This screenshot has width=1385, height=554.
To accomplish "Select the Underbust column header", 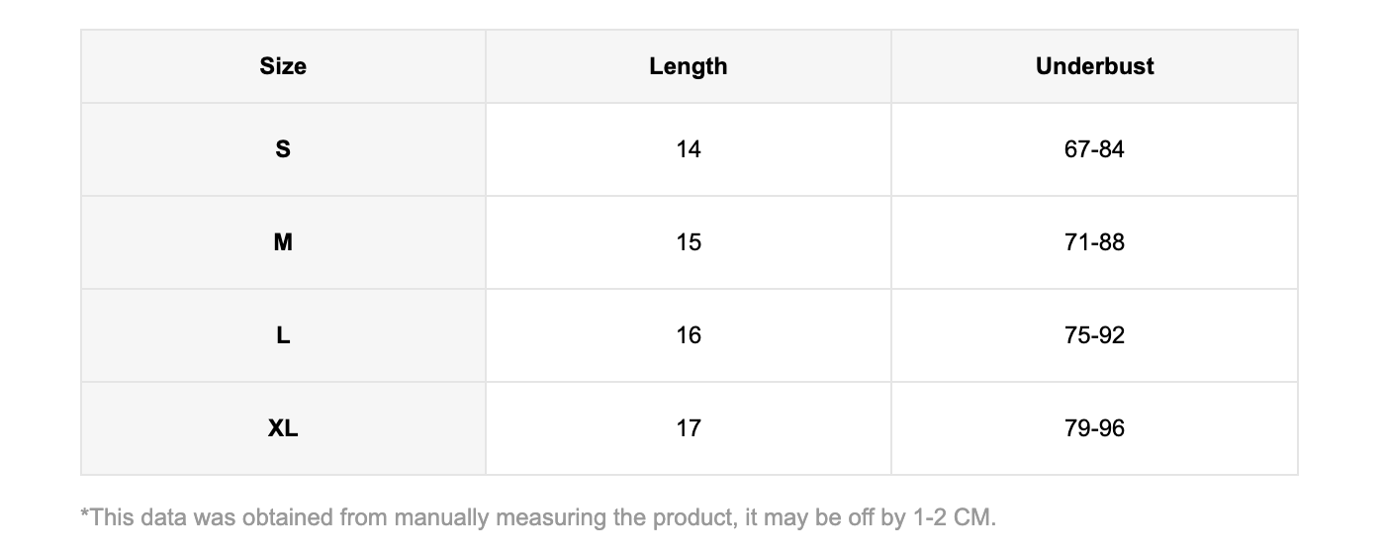I will [1094, 66].
